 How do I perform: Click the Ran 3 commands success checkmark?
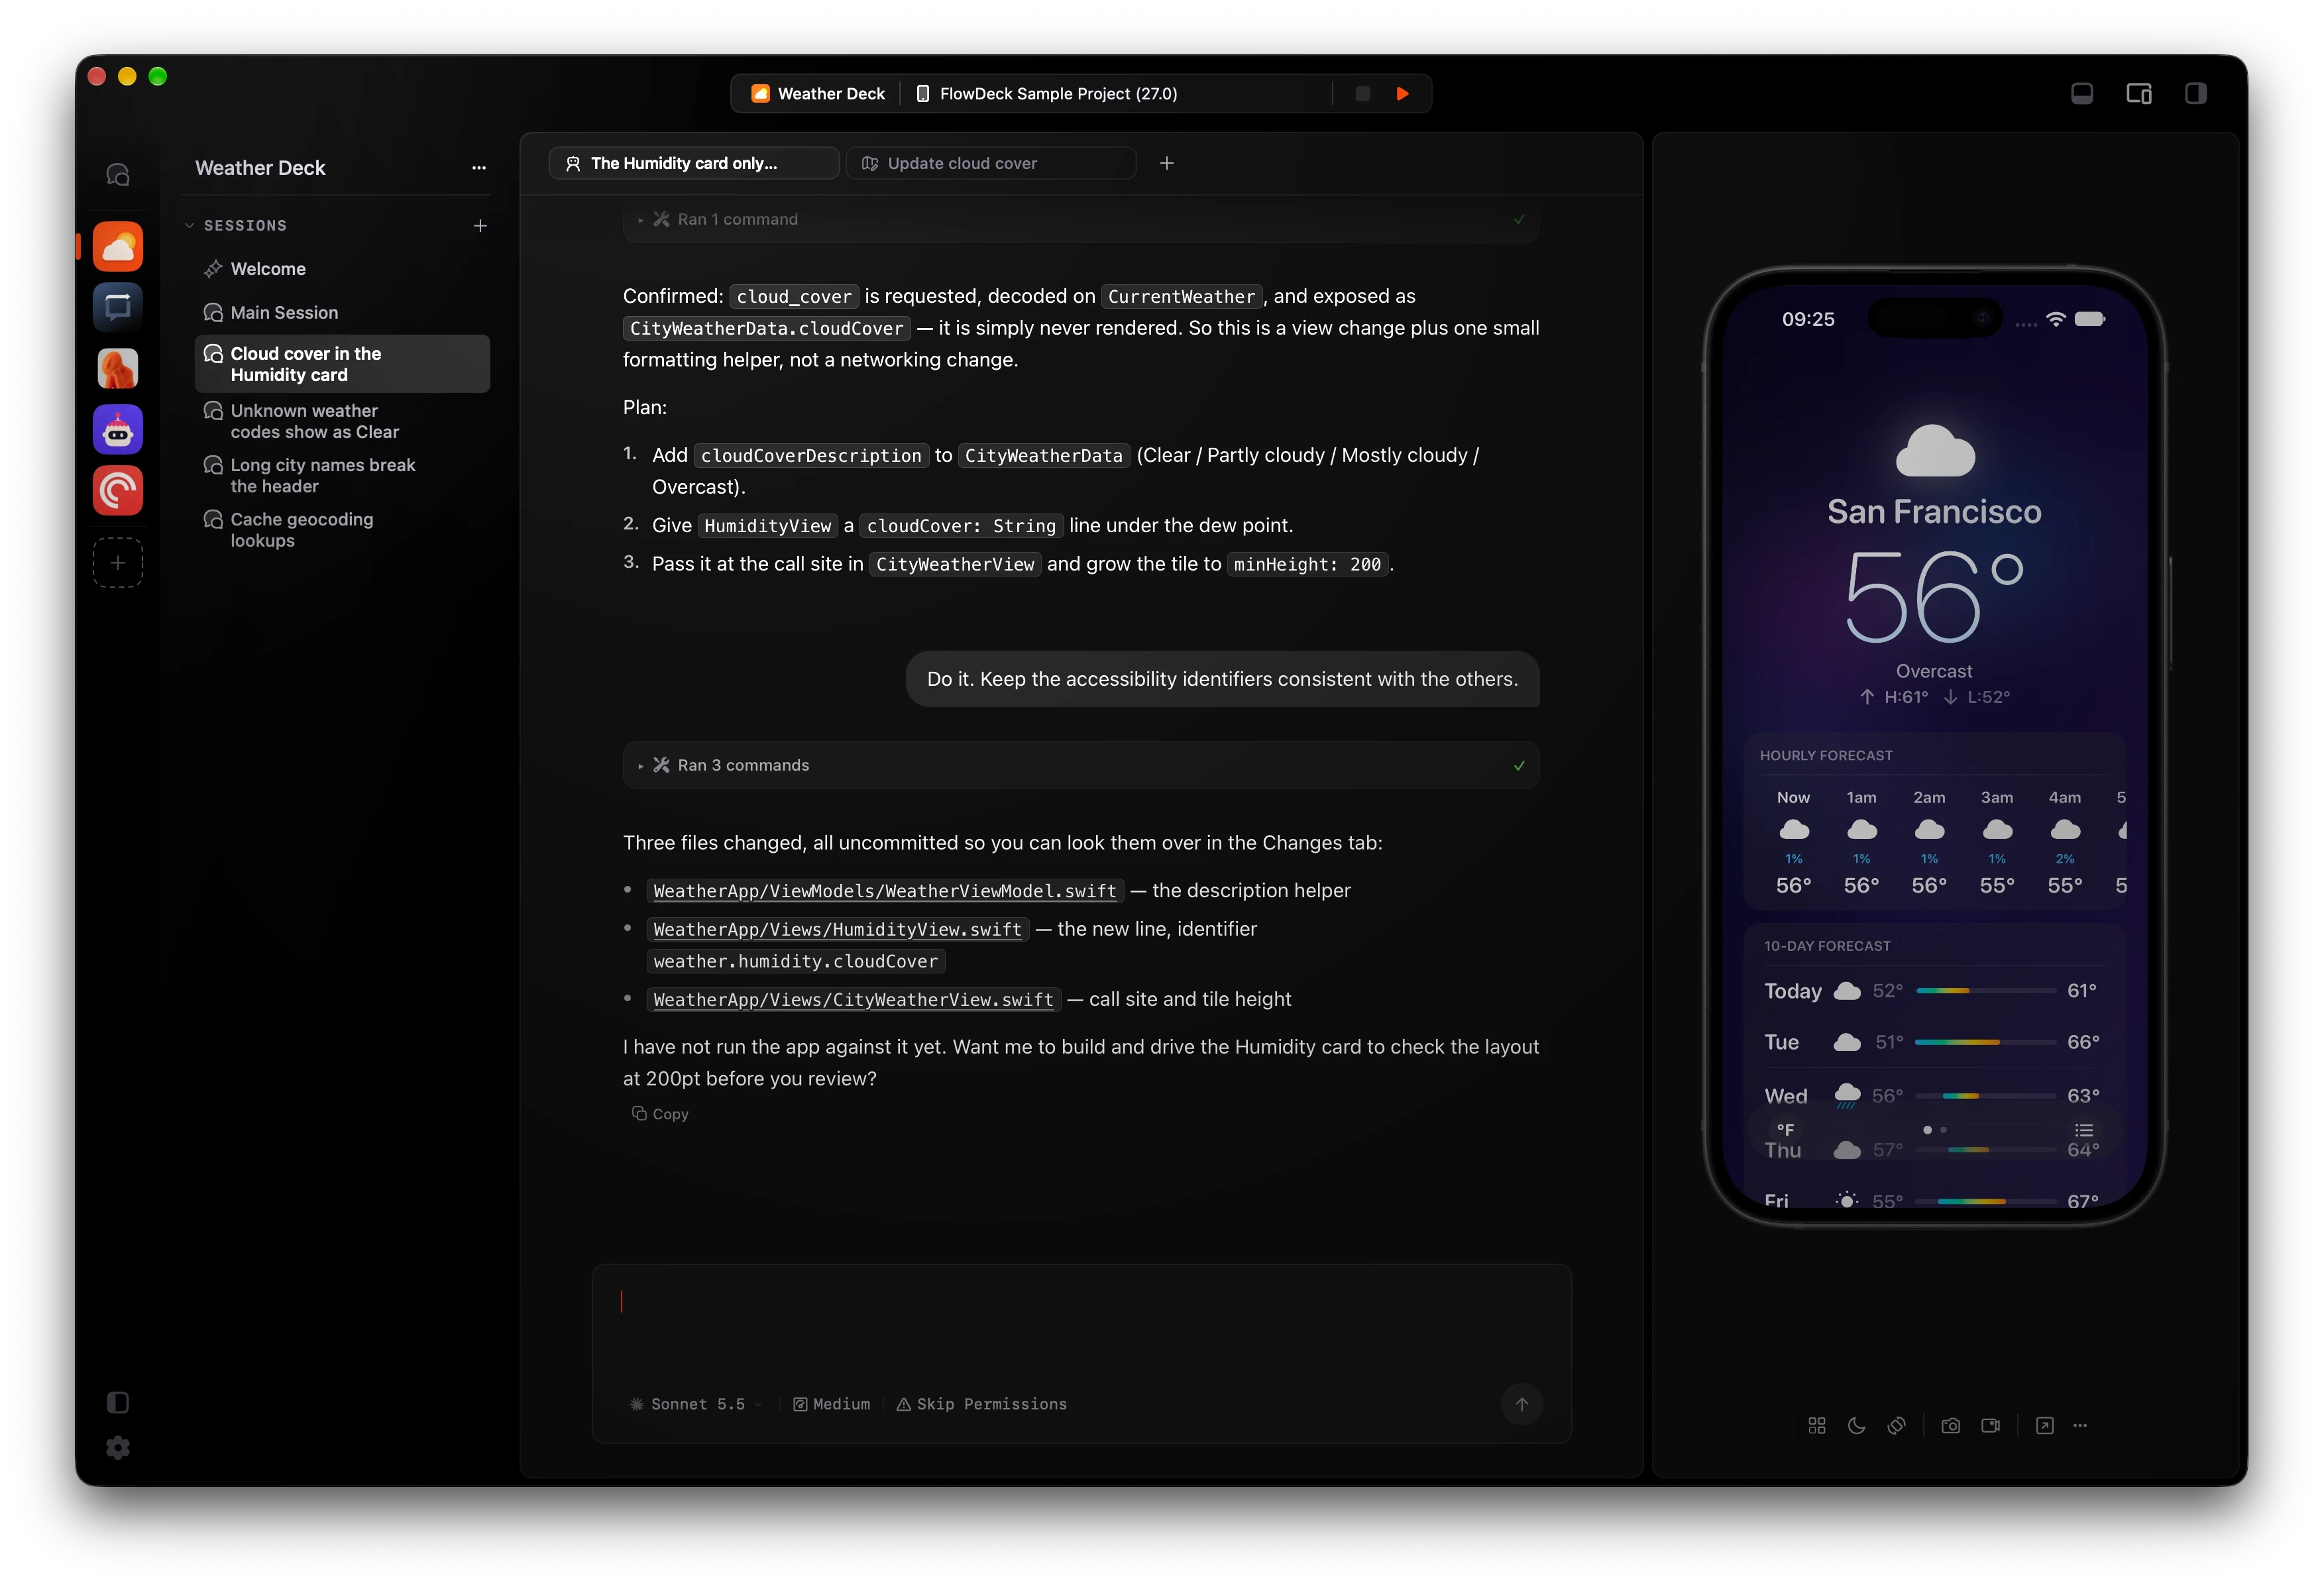(x=1518, y=766)
